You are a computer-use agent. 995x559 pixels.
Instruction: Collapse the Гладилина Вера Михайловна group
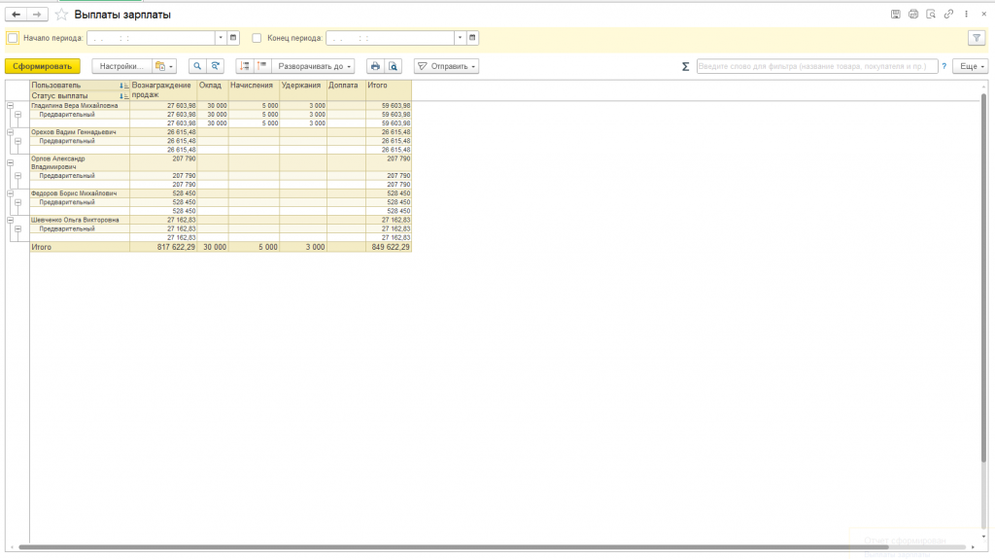[10, 106]
